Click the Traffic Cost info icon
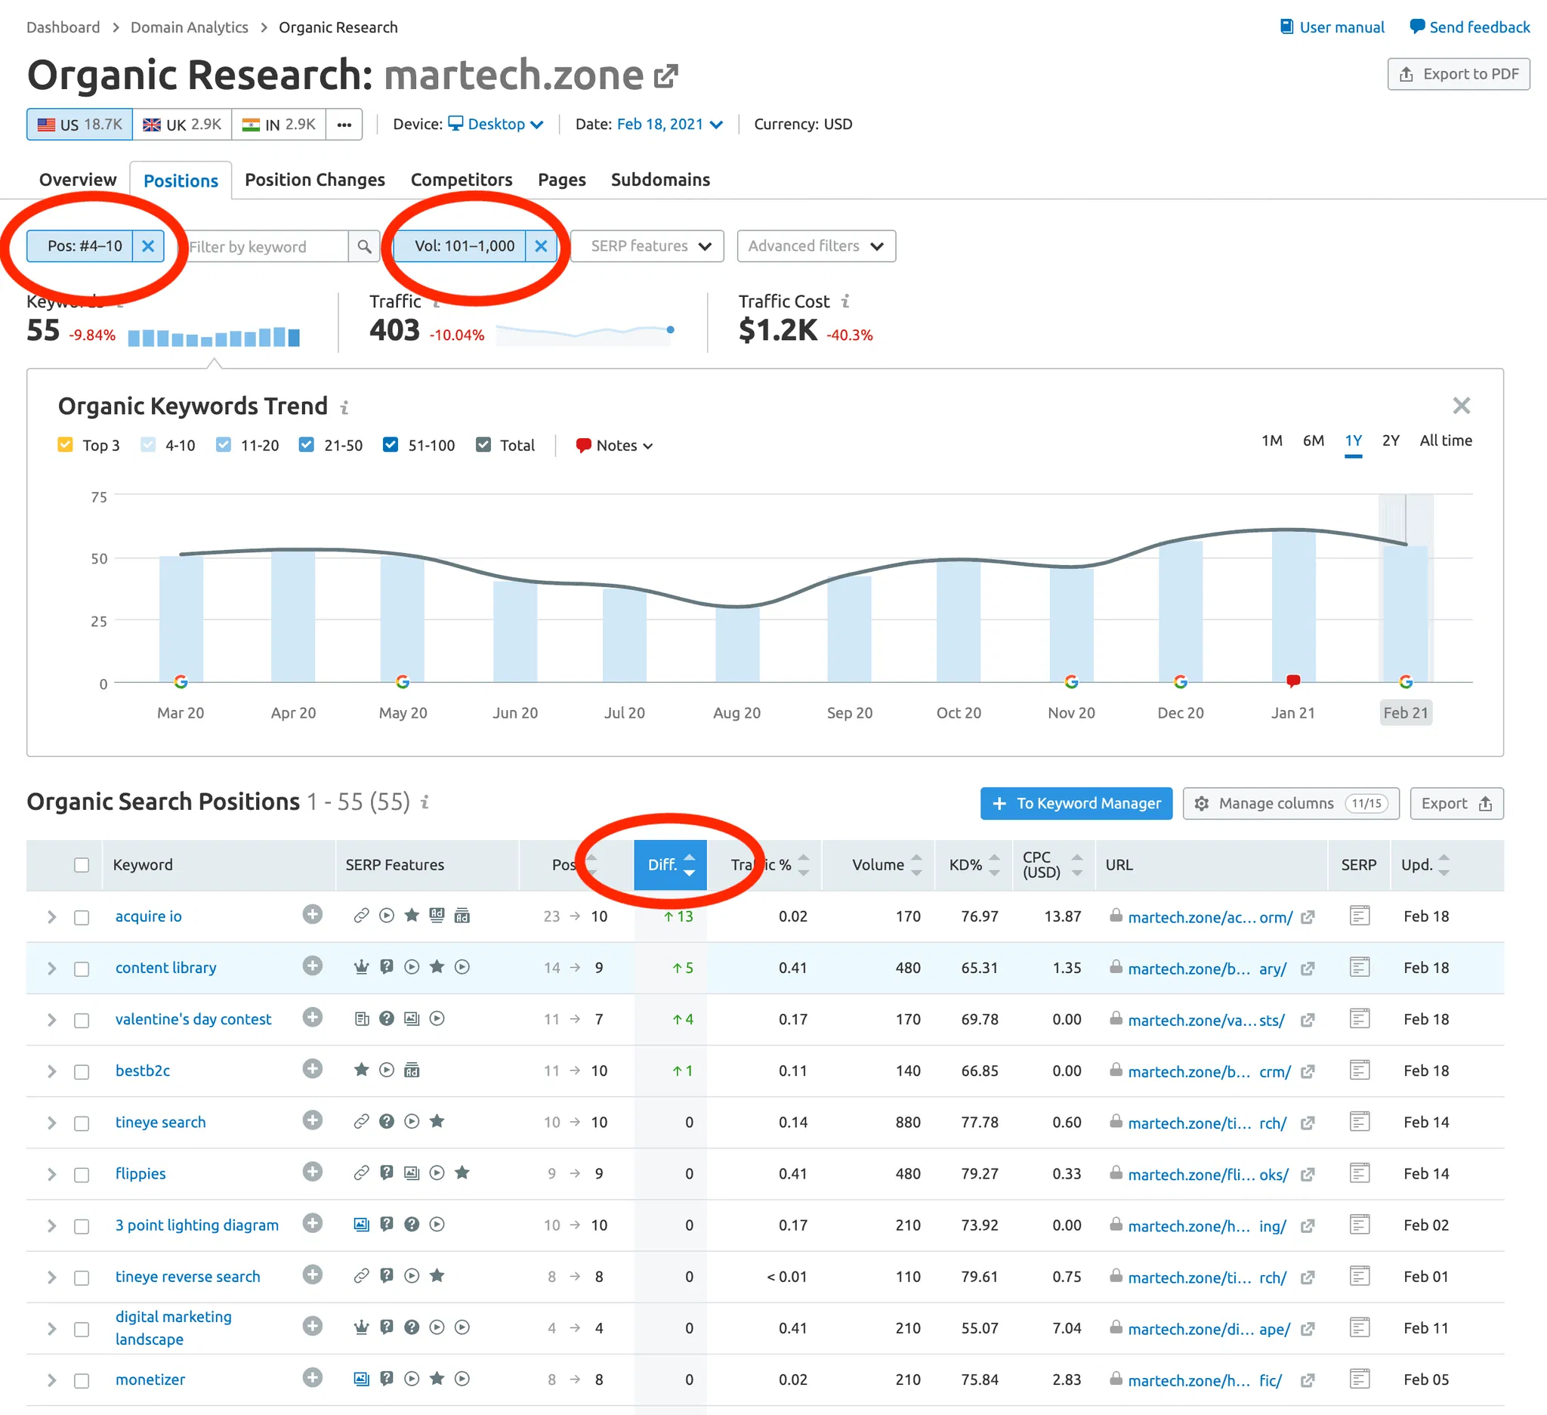The height and width of the screenshot is (1415, 1547). point(845,301)
